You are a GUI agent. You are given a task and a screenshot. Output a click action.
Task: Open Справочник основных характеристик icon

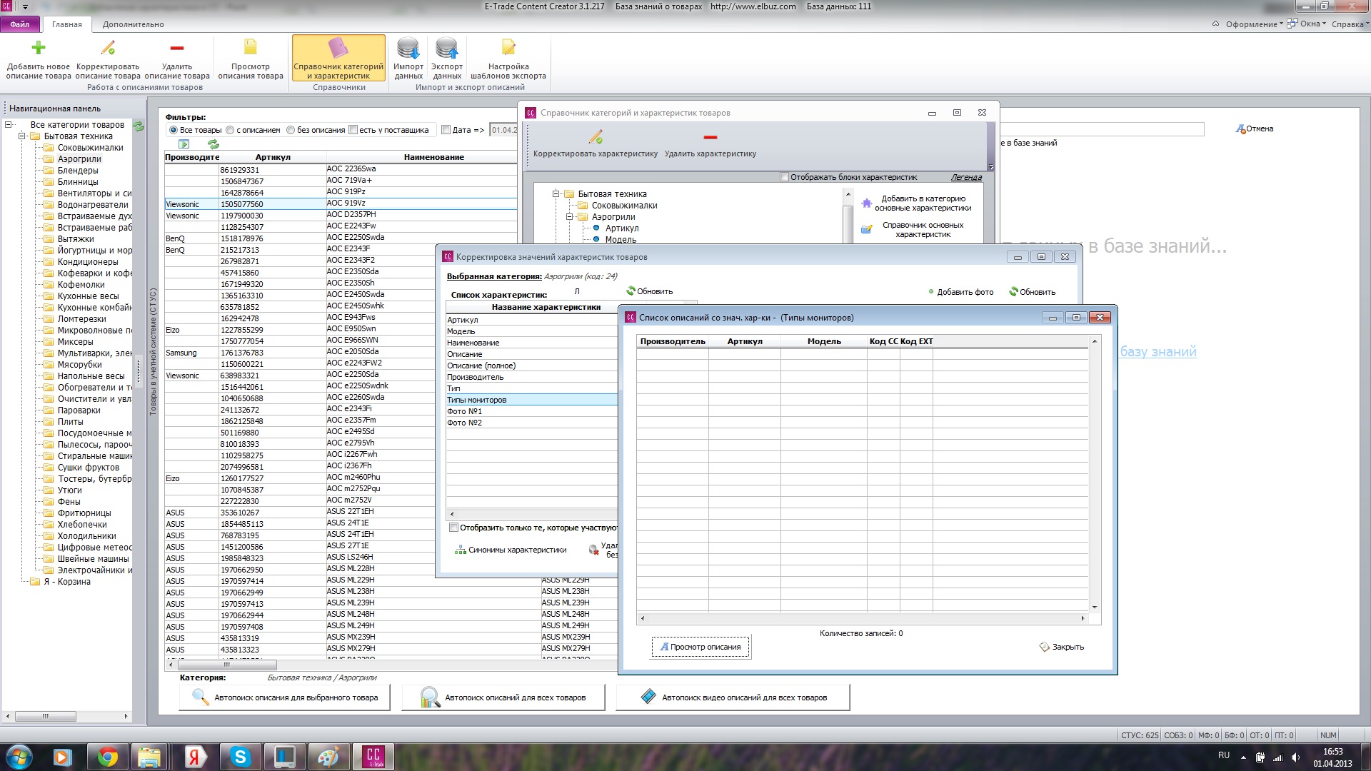866,230
